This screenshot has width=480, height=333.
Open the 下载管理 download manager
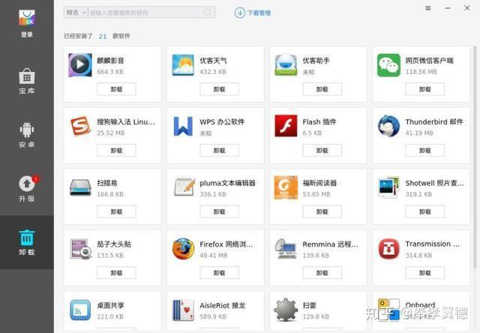tap(253, 13)
